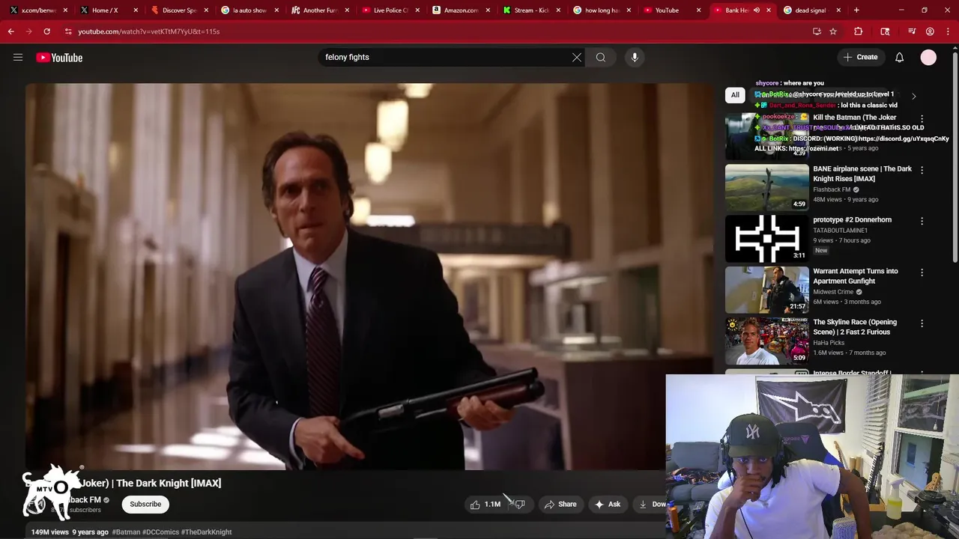Open the HaHa Picks channel name
The height and width of the screenshot is (539, 959).
pyautogui.click(x=829, y=343)
